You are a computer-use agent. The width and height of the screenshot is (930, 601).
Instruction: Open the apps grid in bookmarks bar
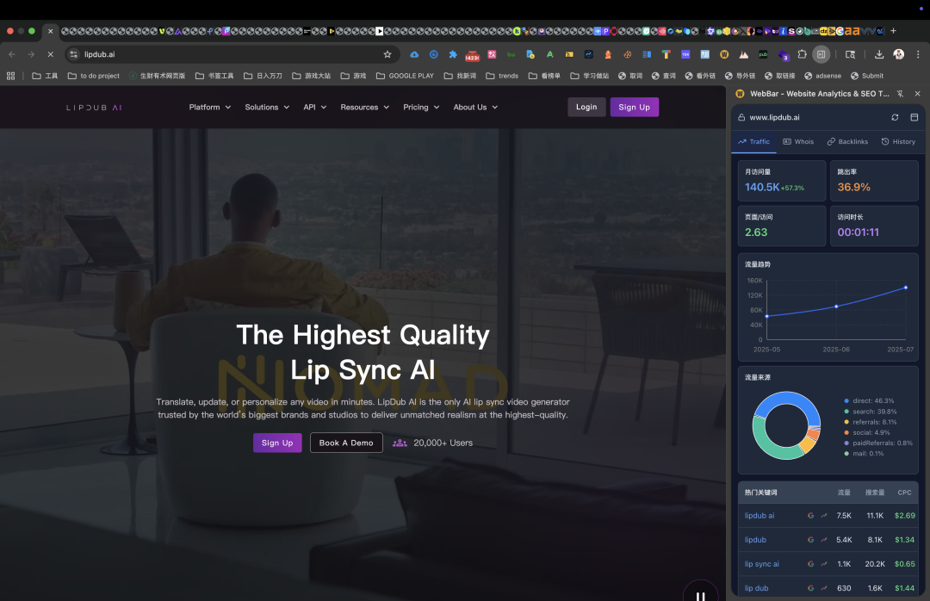(10, 76)
